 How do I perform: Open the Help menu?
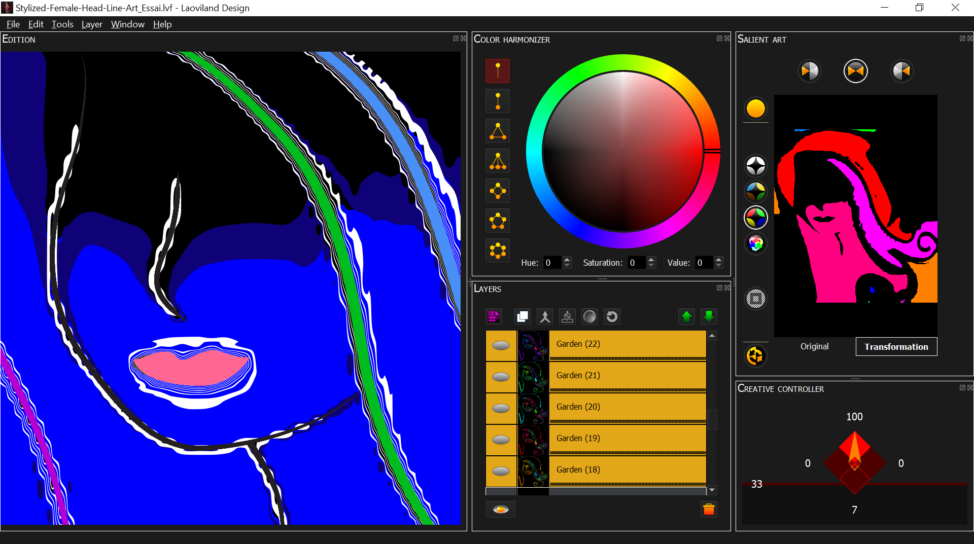click(x=162, y=24)
